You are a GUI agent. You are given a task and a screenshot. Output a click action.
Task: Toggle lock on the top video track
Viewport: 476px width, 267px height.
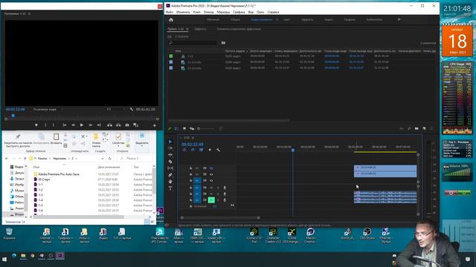click(x=190, y=168)
